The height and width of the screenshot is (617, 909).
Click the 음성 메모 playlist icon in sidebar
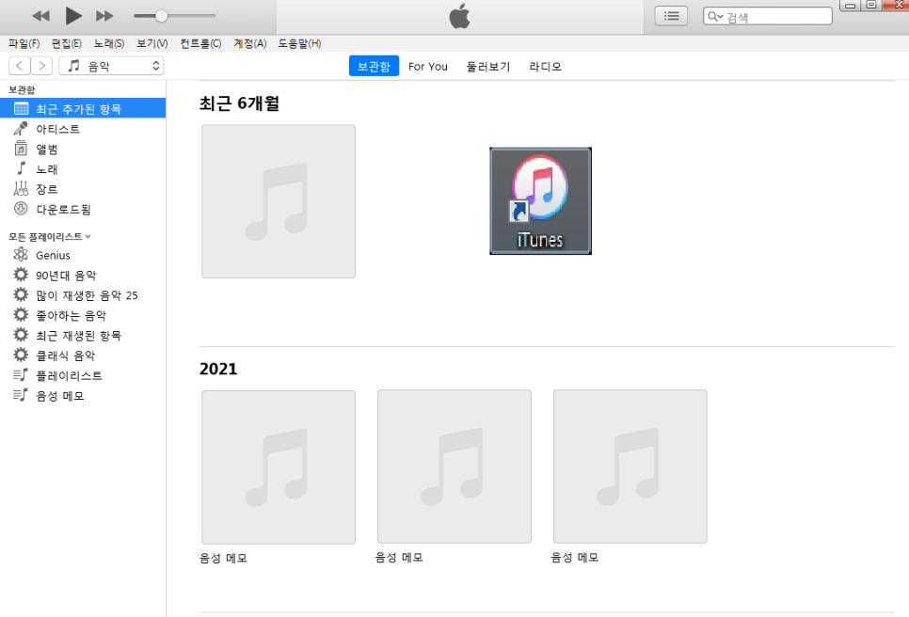click(21, 395)
